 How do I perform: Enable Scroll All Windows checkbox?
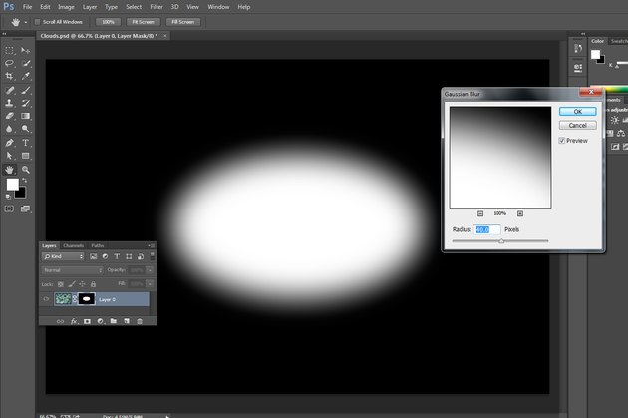[x=37, y=22]
